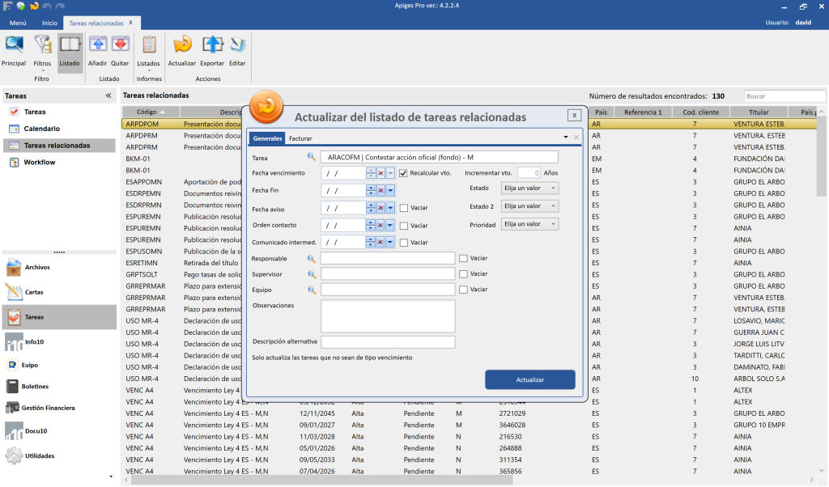The image size is (829, 487).
Task: Click the magnifier icon next to Tarea
Action: tap(311, 157)
